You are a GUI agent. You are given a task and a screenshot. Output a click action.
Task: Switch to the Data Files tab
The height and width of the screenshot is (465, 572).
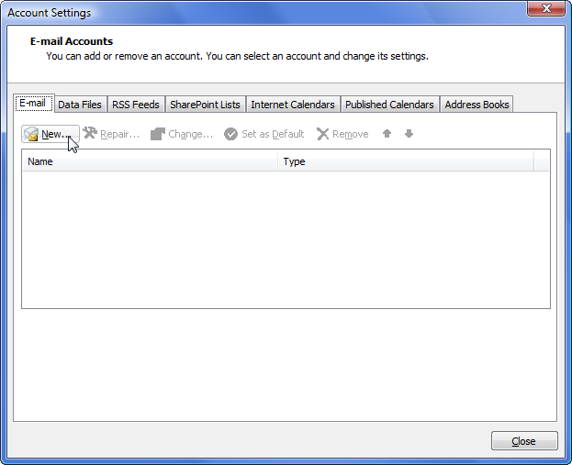coord(80,105)
